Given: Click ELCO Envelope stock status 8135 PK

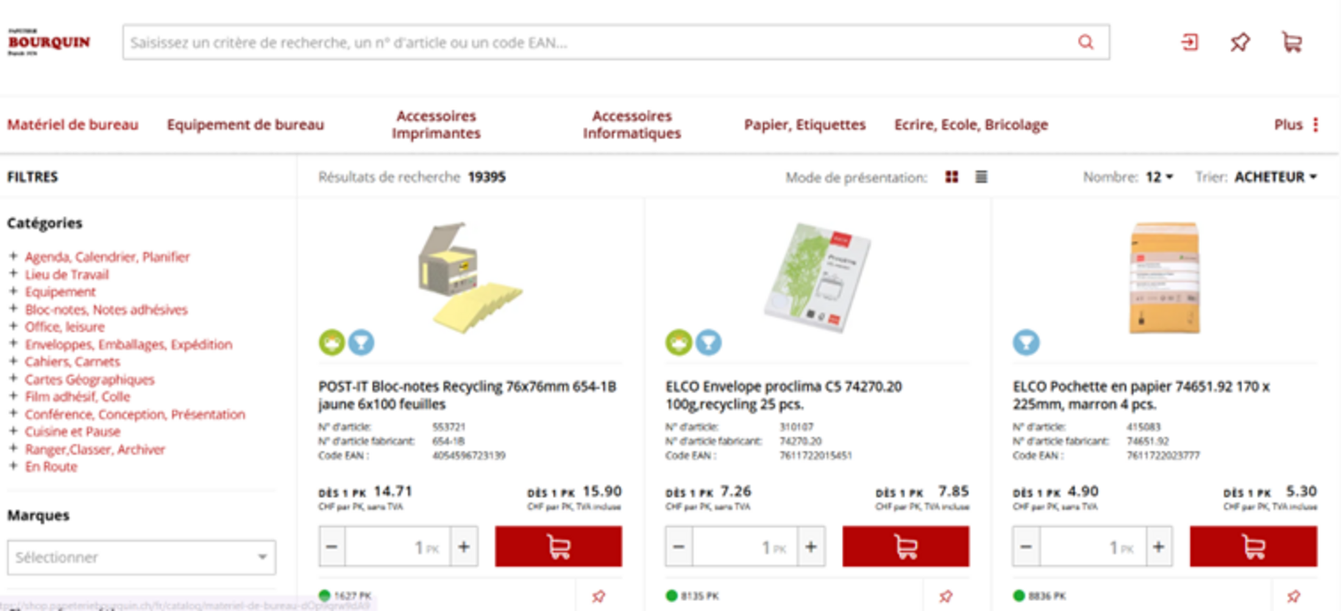Looking at the screenshot, I should point(692,596).
